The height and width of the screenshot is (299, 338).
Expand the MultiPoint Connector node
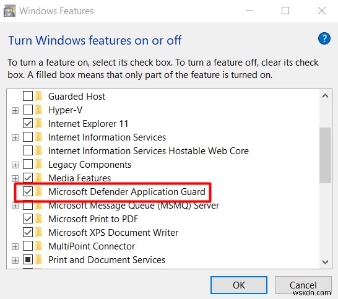(15, 247)
